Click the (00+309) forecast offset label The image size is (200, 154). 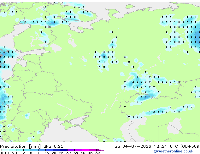[x=190, y=146]
